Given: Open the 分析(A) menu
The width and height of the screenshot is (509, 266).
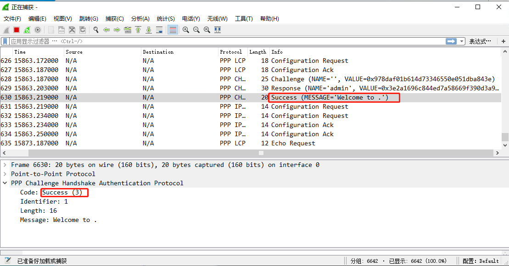Looking at the screenshot, I should (x=140, y=19).
